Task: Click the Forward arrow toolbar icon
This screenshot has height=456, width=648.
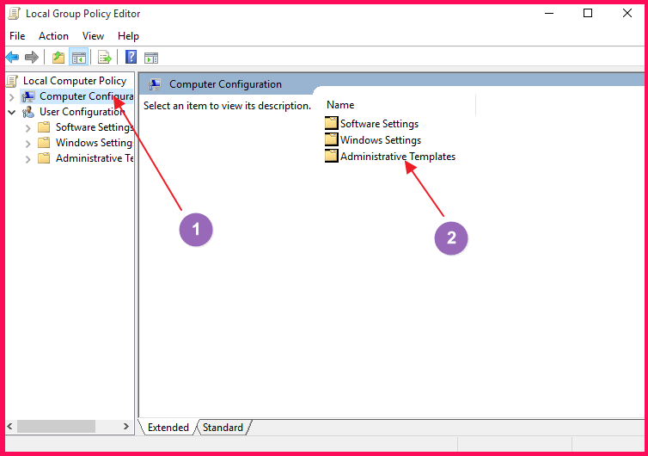Action: coord(32,58)
